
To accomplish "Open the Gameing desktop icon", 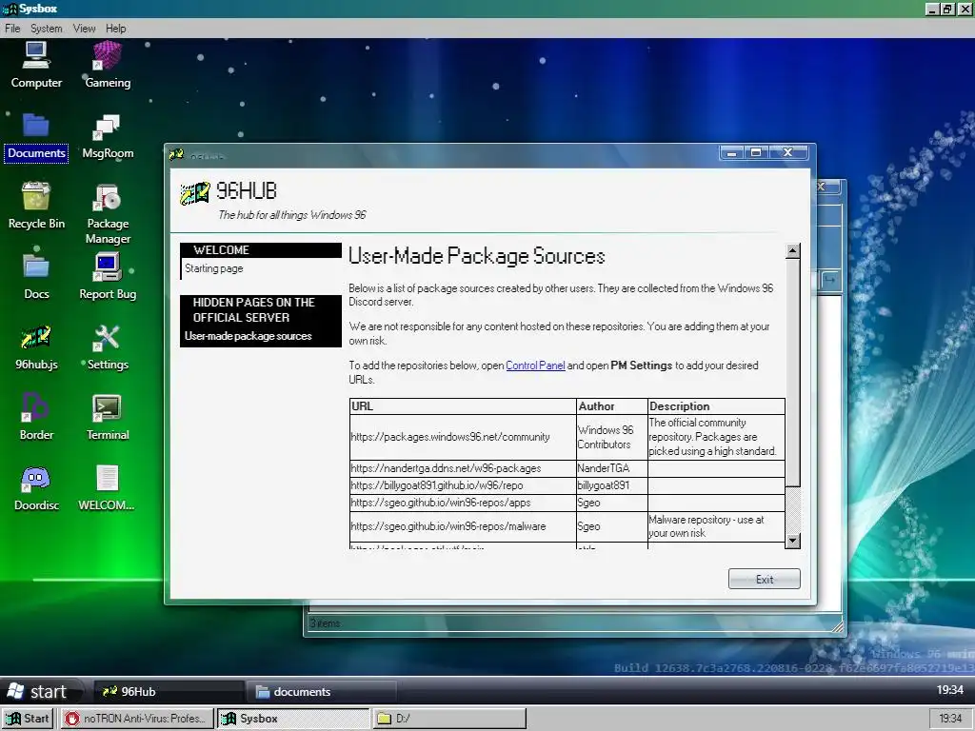I will click(108, 66).
